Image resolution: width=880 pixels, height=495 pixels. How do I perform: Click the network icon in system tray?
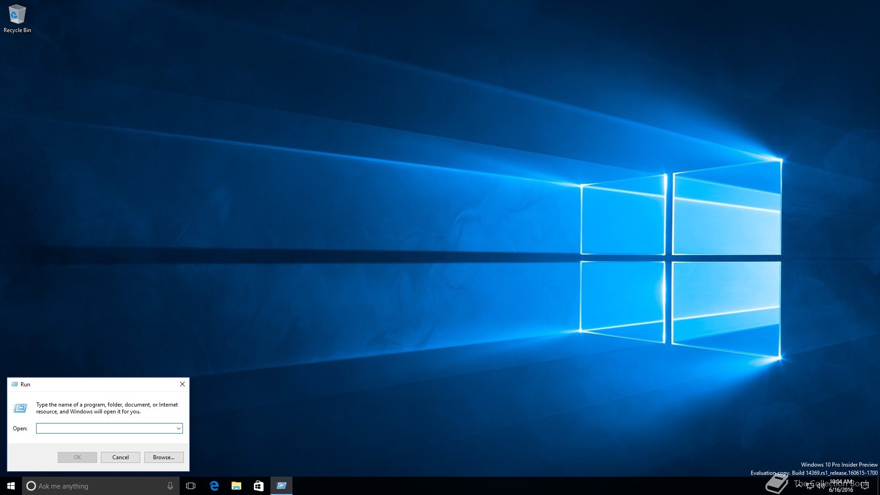(810, 486)
